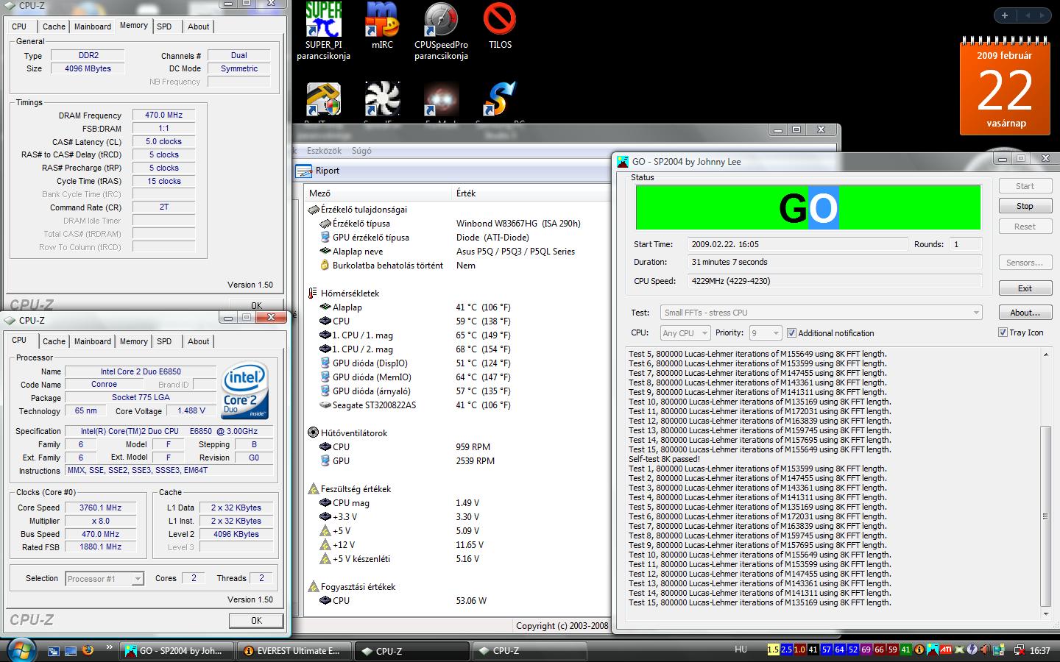Launch the mIRC desktop icon
This screenshot has width=1060, height=662.
(x=382, y=20)
